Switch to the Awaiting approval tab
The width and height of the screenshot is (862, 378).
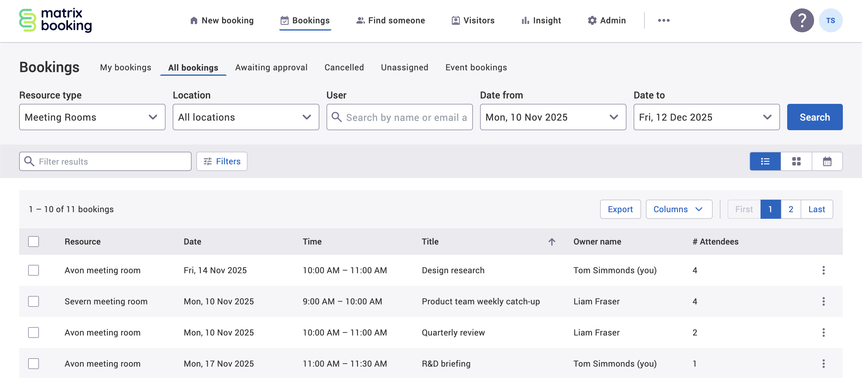[x=271, y=67]
